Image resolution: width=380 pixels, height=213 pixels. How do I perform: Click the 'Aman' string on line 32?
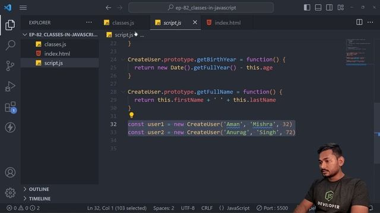(x=233, y=124)
